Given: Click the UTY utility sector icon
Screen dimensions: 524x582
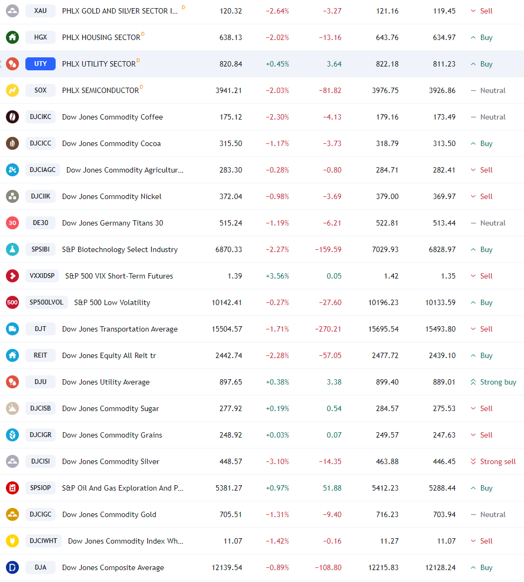Looking at the screenshot, I should (x=12, y=64).
